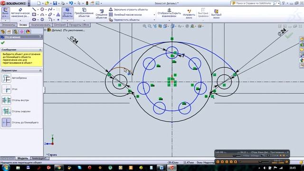Switch to the Evaluate tab

[x=40, y=25]
